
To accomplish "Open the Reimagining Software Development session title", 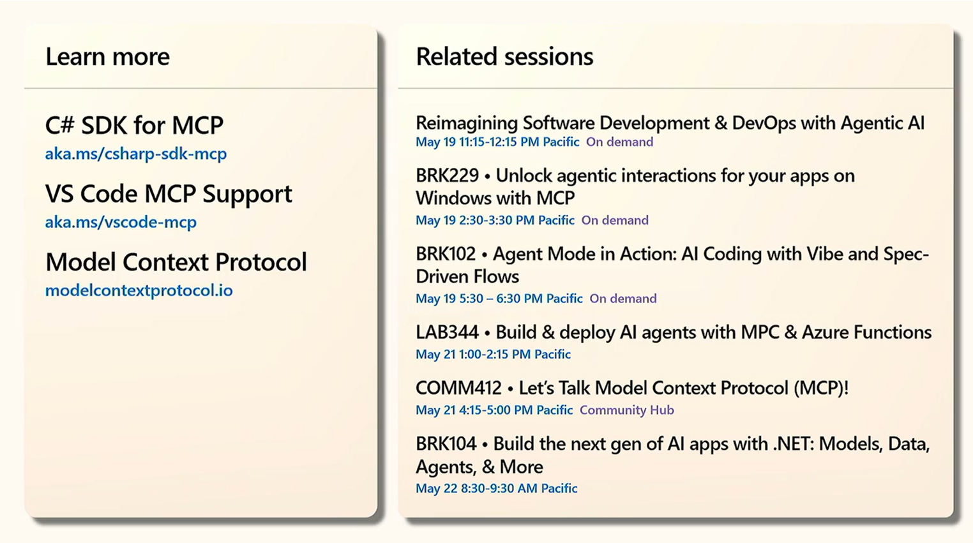I will (x=670, y=123).
